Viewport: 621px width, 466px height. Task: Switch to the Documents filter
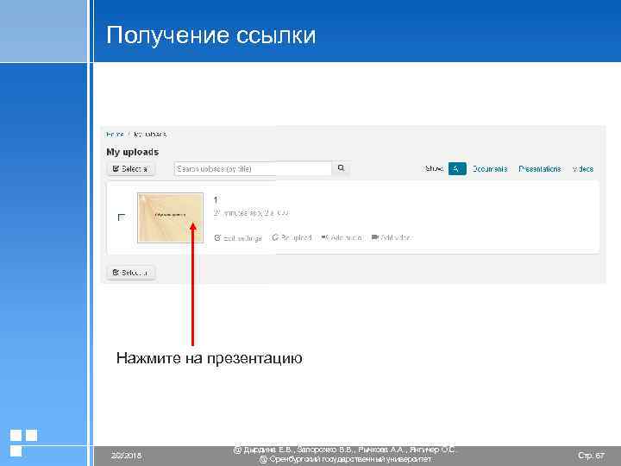(x=490, y=169)
